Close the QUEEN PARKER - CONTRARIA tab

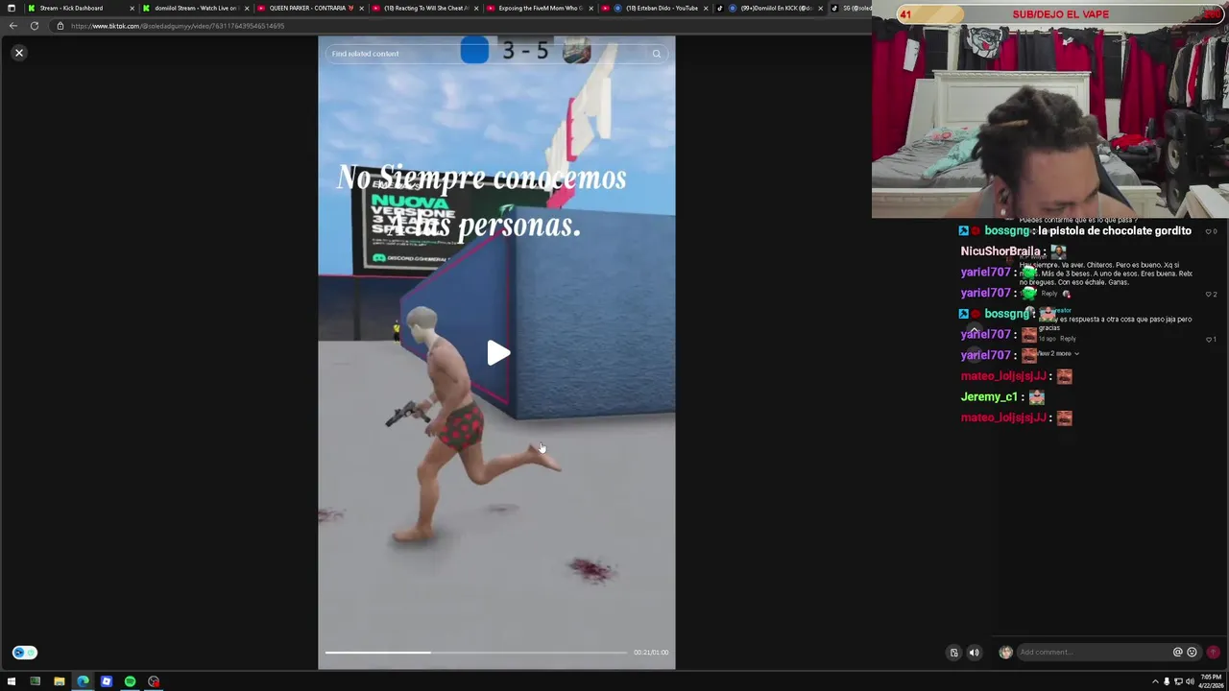(x=361, y=8)
